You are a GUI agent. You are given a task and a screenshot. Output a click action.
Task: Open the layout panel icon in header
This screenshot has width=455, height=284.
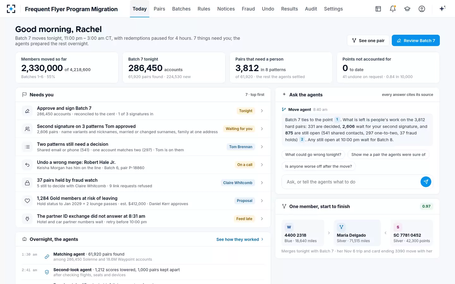point(378,9)
